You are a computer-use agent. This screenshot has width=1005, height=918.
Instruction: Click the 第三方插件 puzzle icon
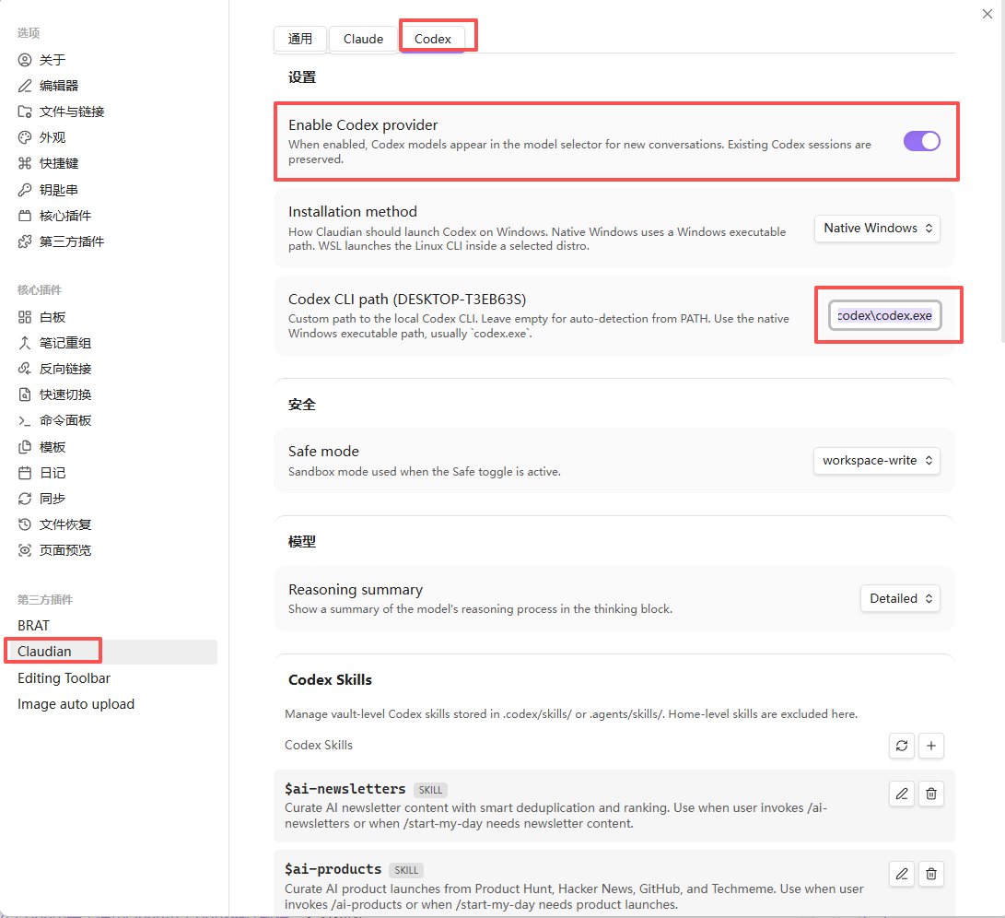pyautogui.click(x=24, y=241)
